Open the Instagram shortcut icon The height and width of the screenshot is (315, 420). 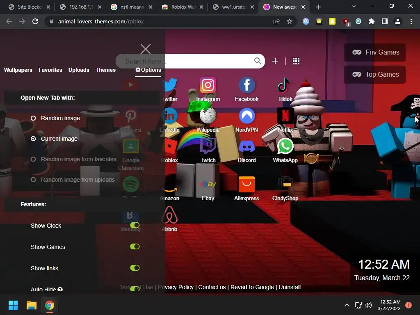pyautogui.click(x=208, y=85)
